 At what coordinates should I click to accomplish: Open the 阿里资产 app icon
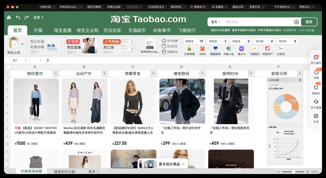pos(268,49)
